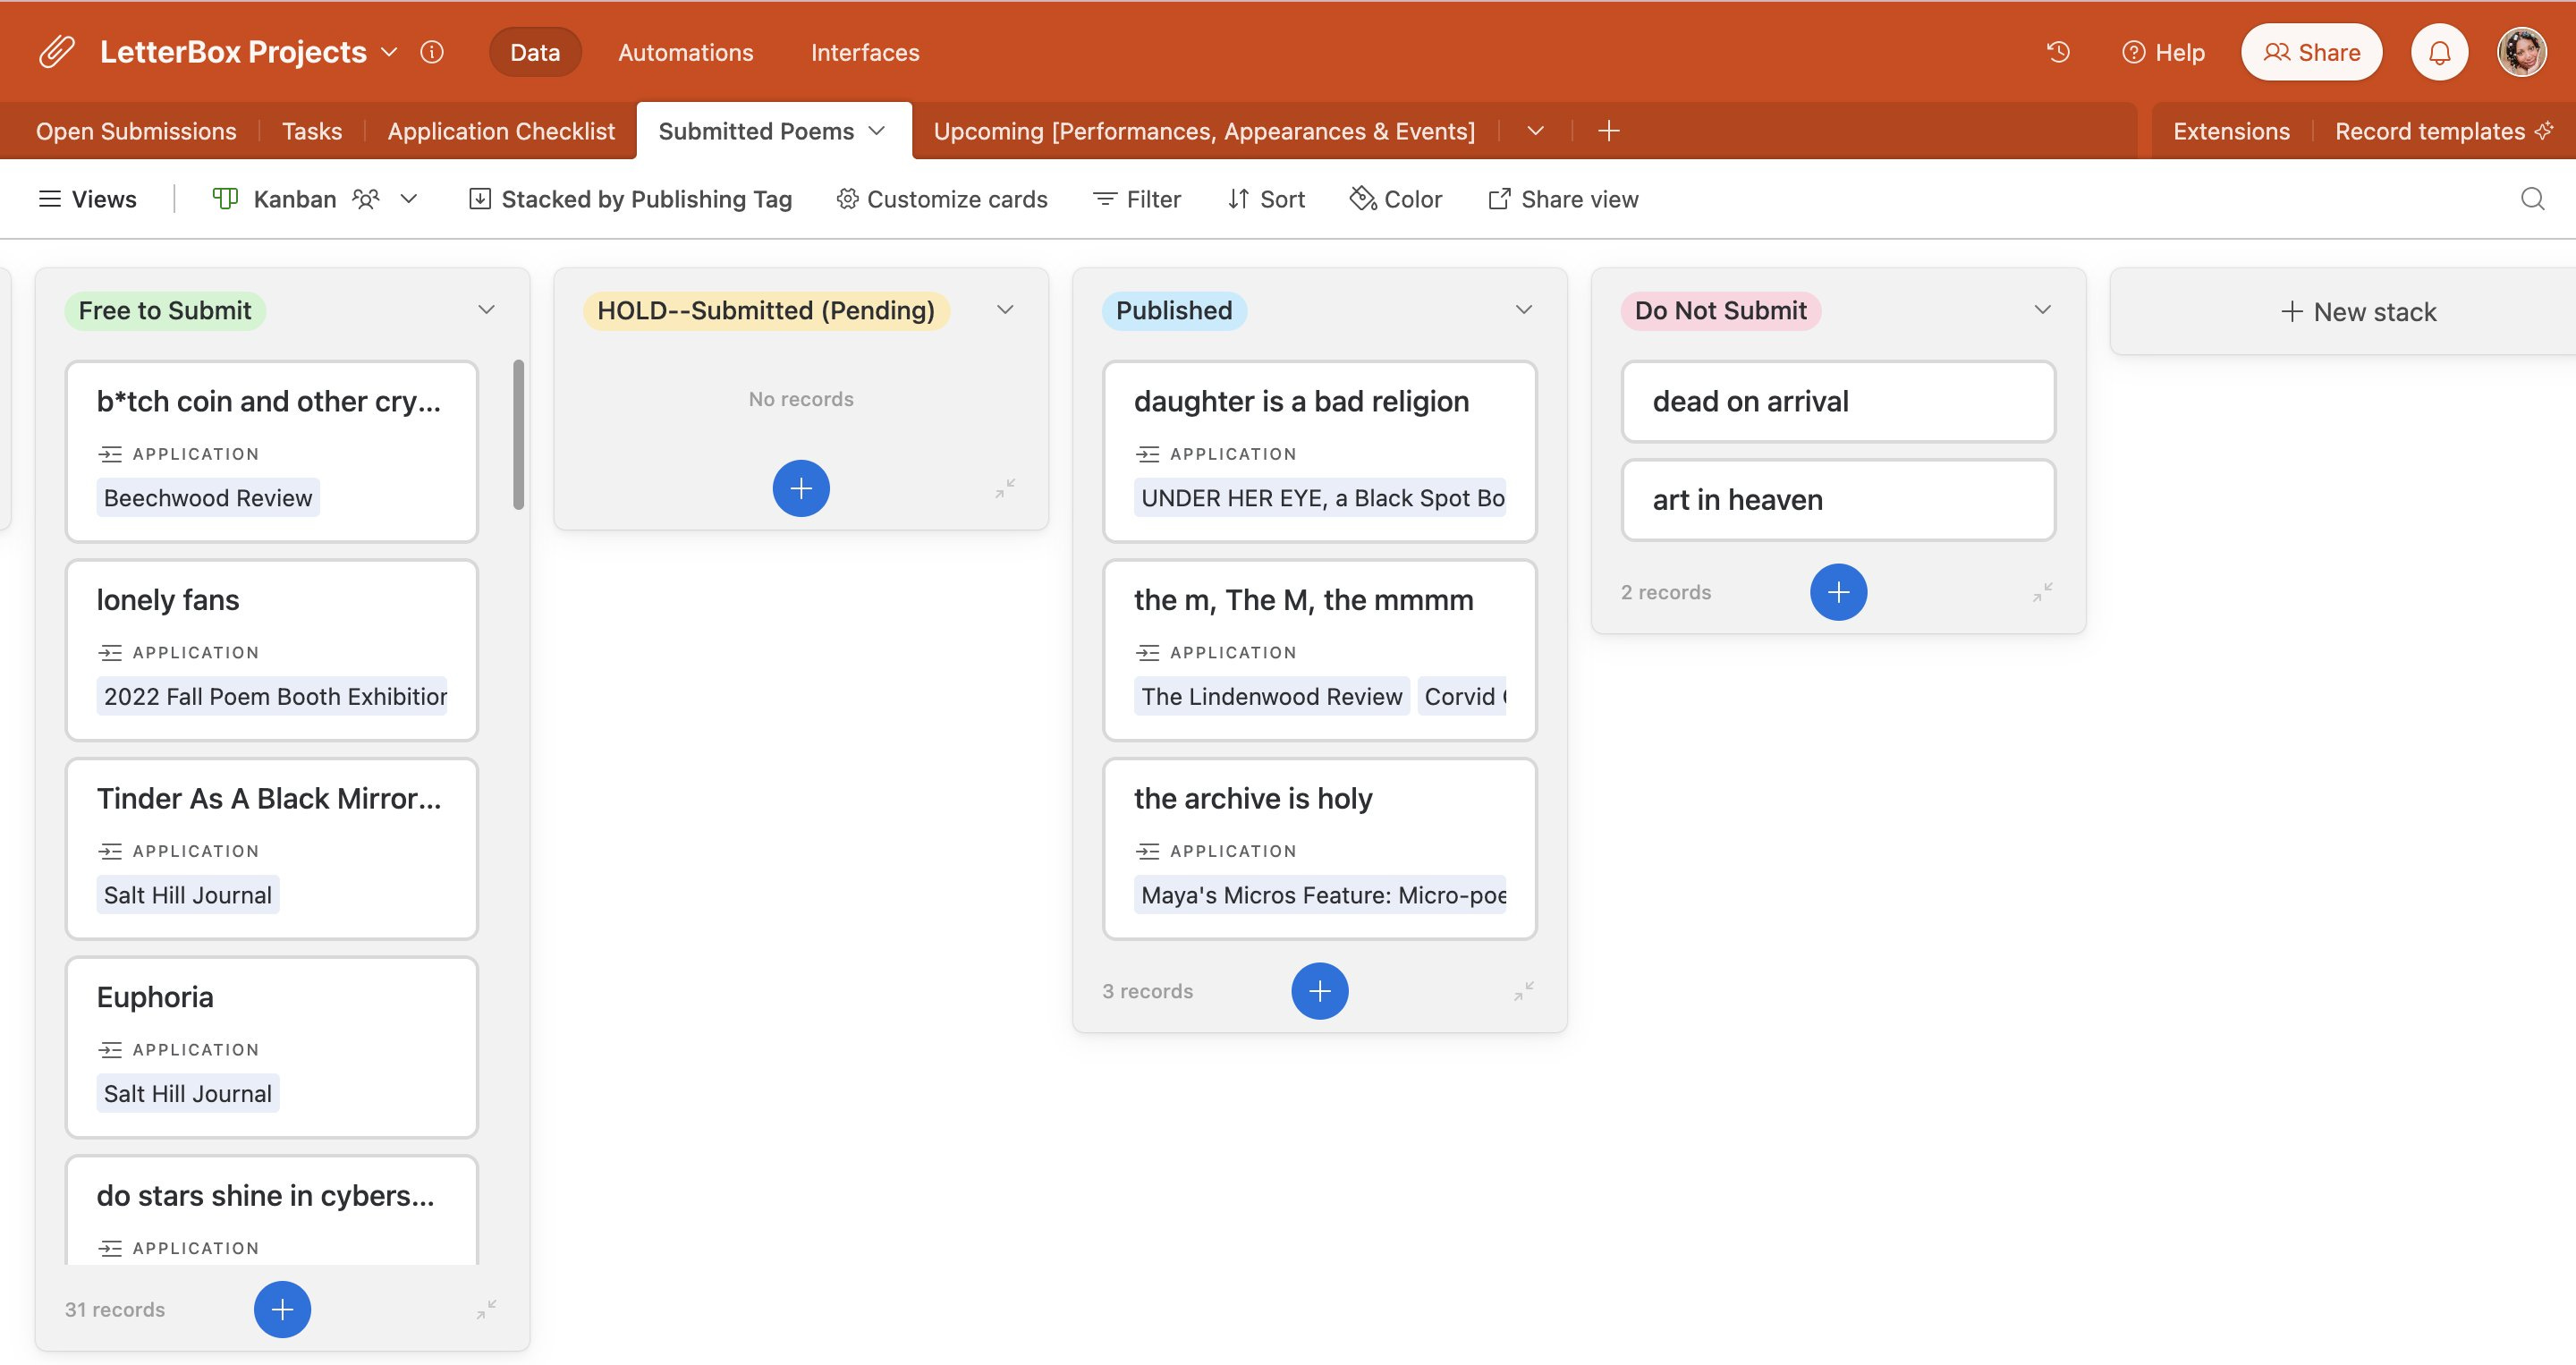Click New stack button

click(2357, 312)
